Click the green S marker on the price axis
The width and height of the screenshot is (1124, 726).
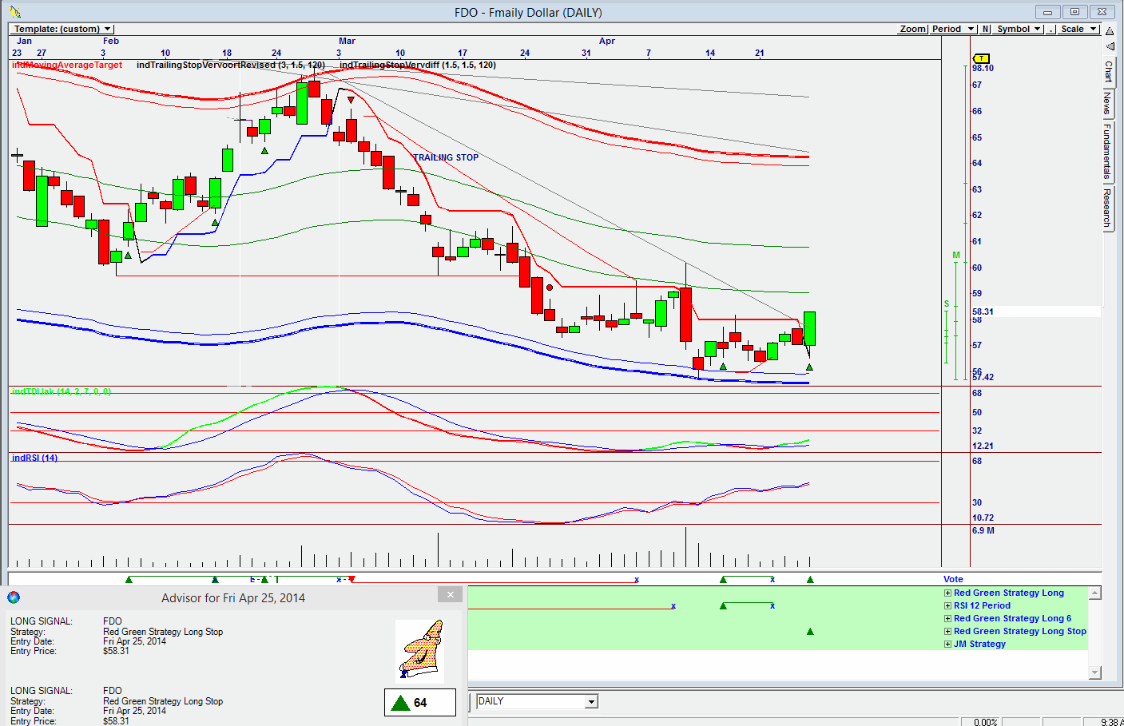pos(947,303)
